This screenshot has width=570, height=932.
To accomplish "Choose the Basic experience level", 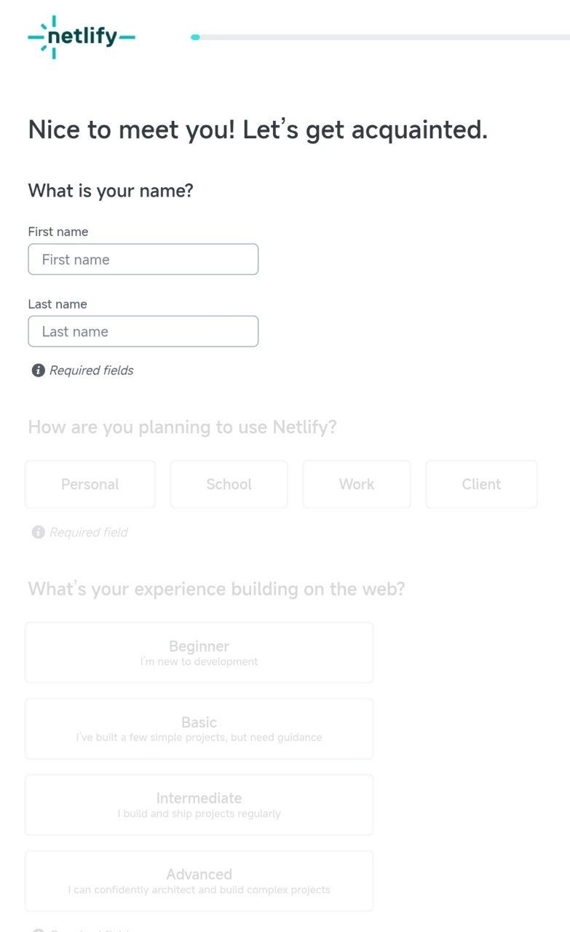I will pyautogui.click(x=199, y=728).
